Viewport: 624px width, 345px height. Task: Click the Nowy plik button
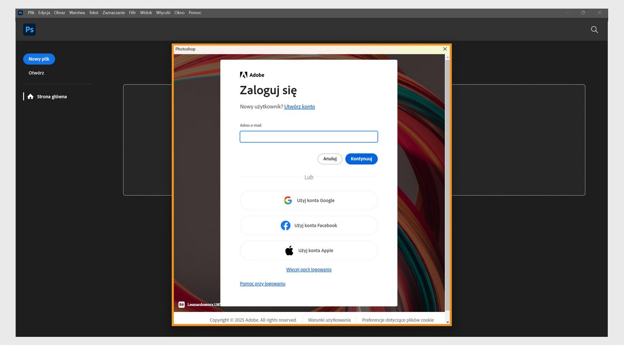[x=39, y=59]
